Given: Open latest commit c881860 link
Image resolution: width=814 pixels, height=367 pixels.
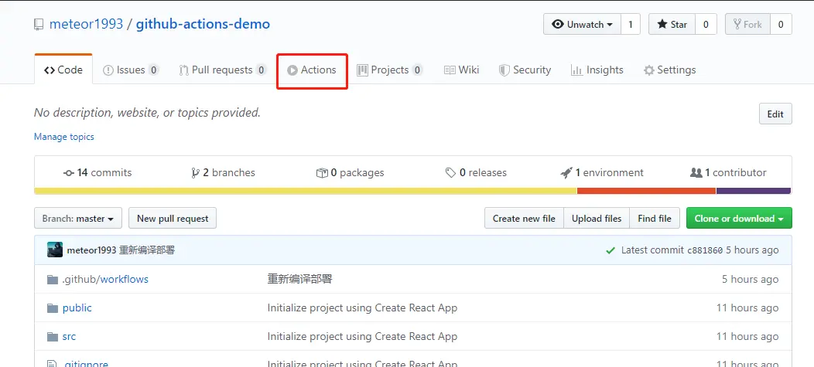Looking at the screenshot, I should pos(704,250).
